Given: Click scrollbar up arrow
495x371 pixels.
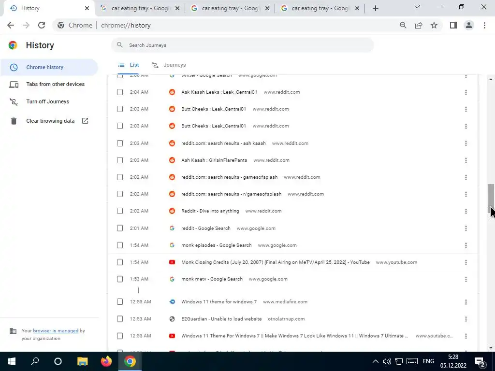Looking at the screenshot, I should [x=491, y=79].
